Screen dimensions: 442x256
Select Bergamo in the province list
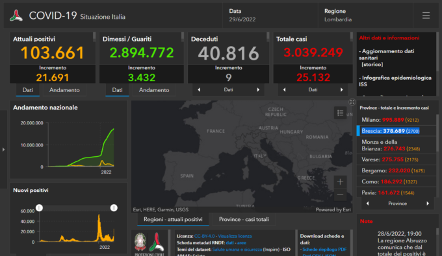396,170
